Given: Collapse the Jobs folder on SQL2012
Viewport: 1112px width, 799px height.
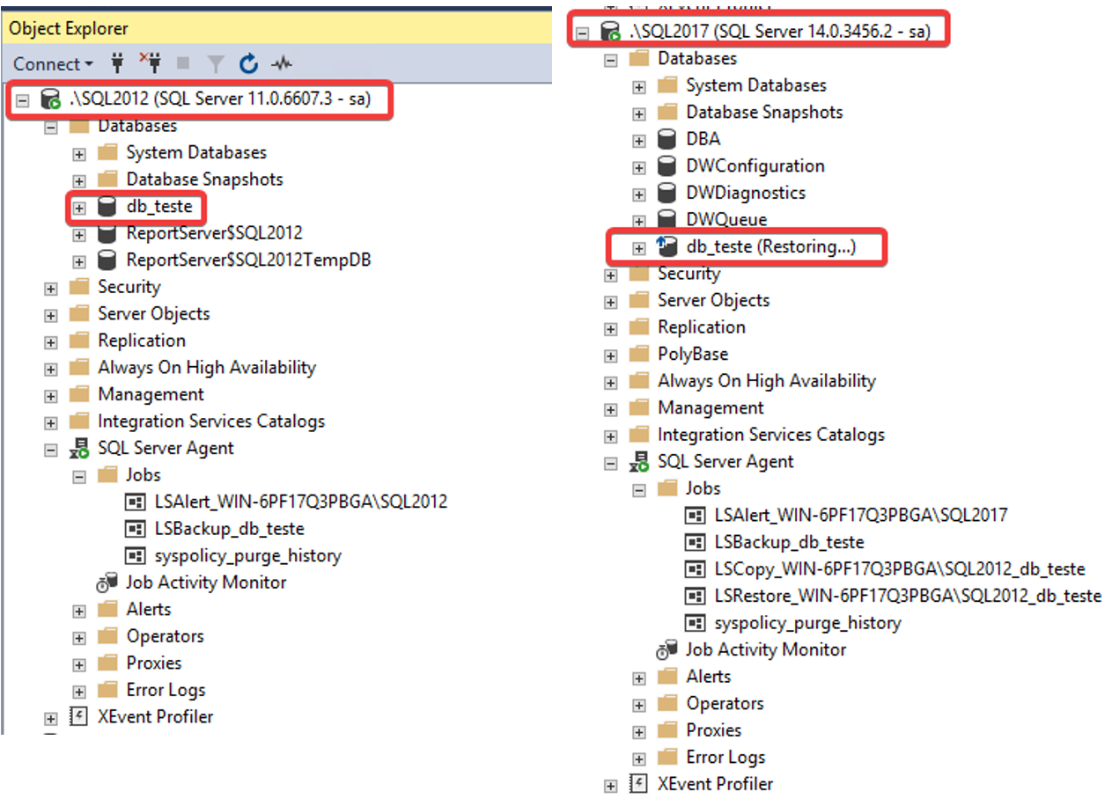Looking at the screenshot, I should 79,477.
